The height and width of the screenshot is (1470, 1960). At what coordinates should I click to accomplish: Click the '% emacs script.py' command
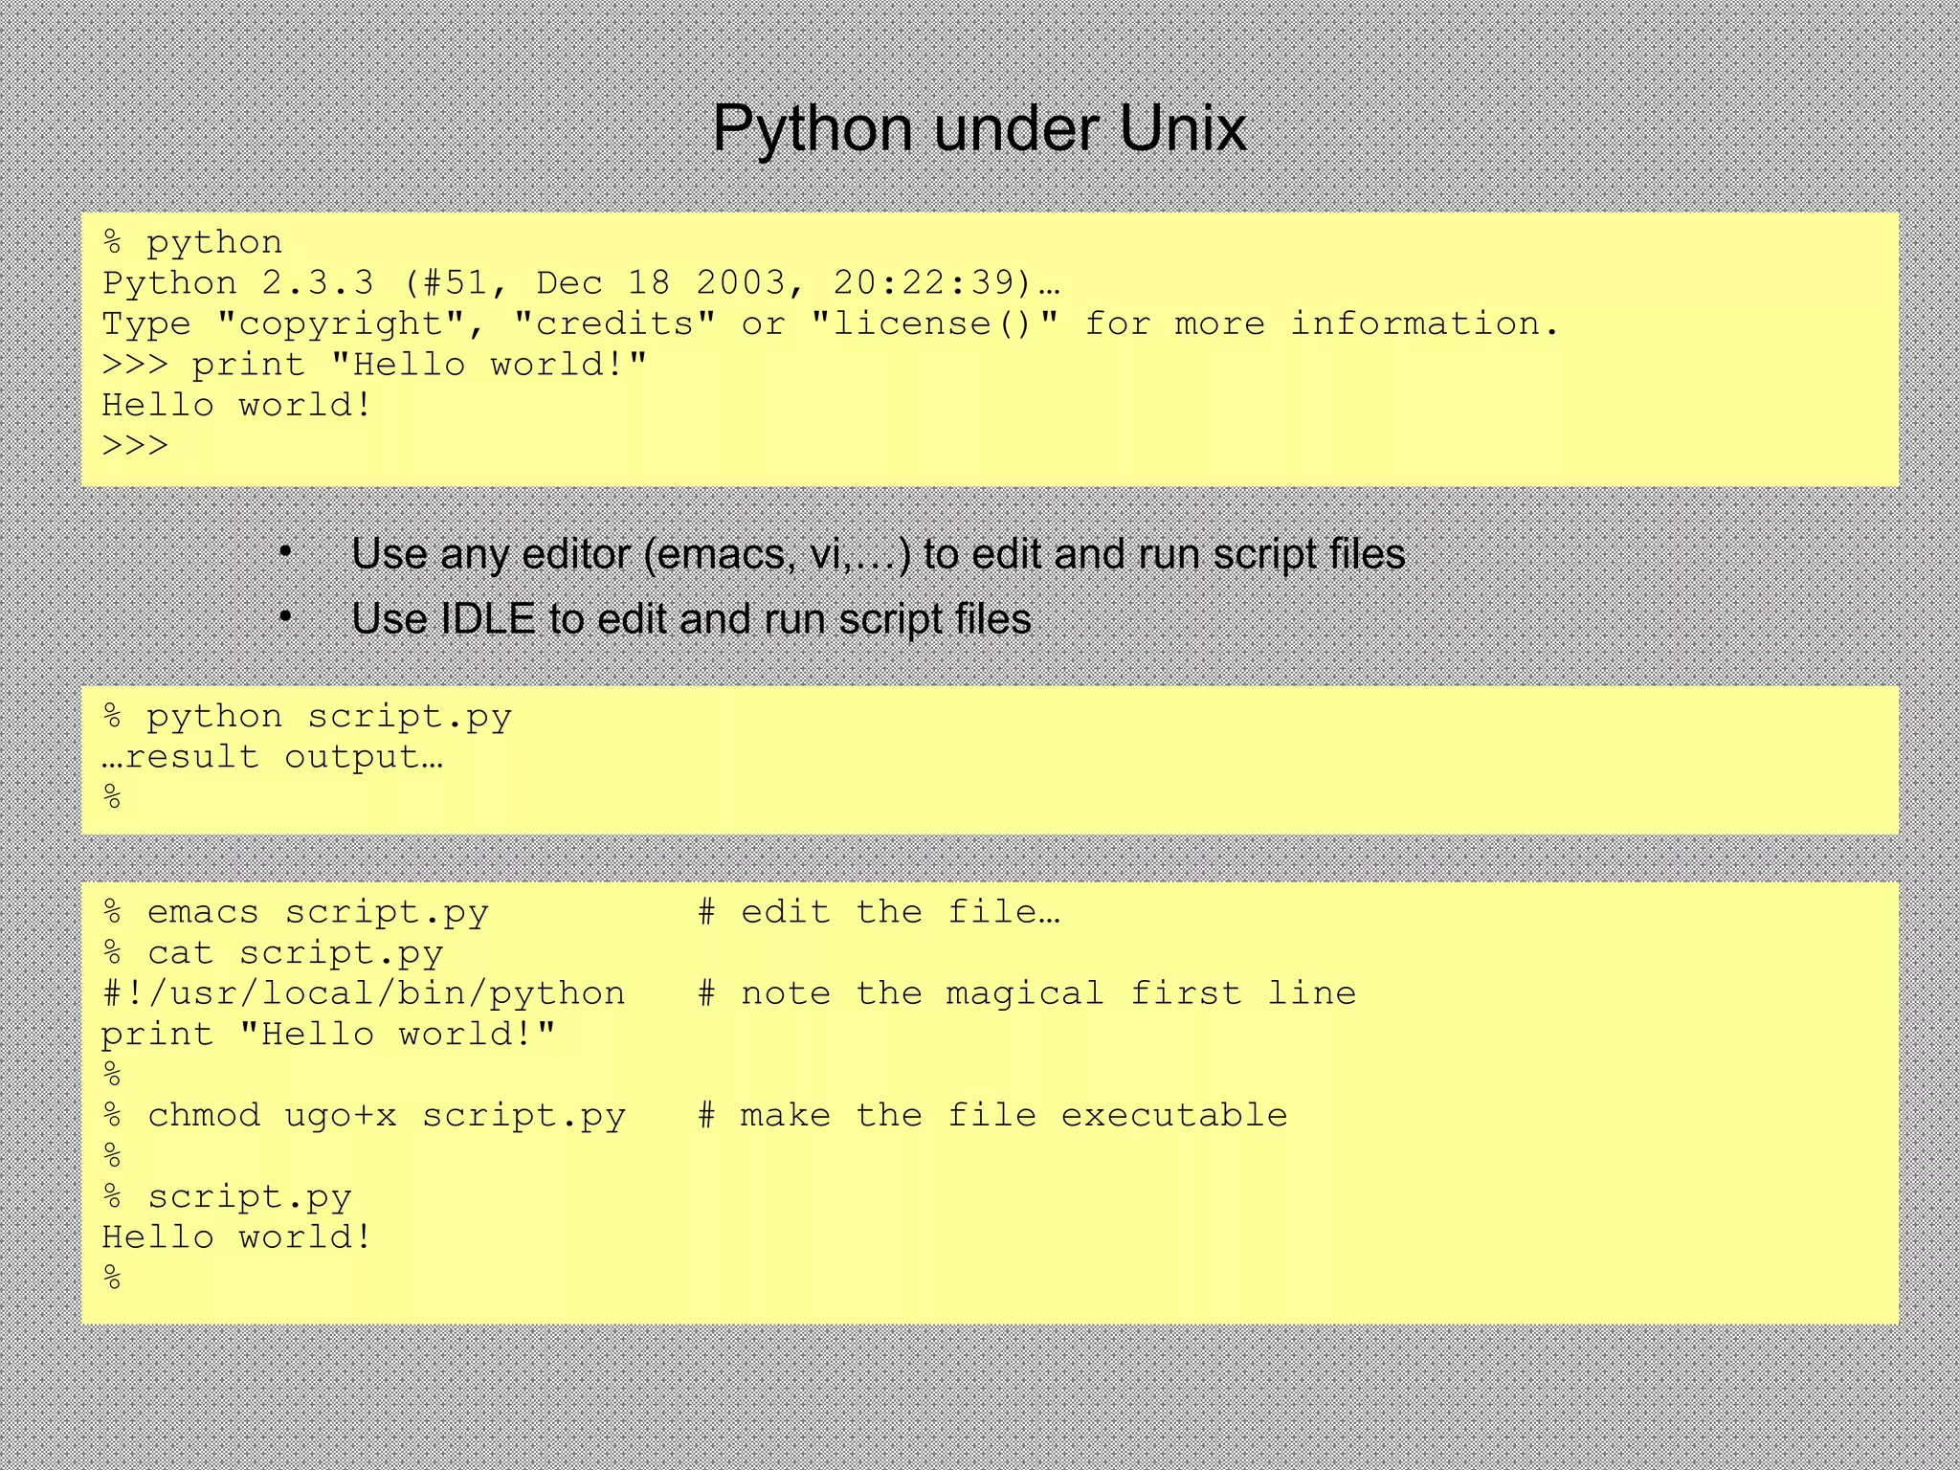point(296,912)
